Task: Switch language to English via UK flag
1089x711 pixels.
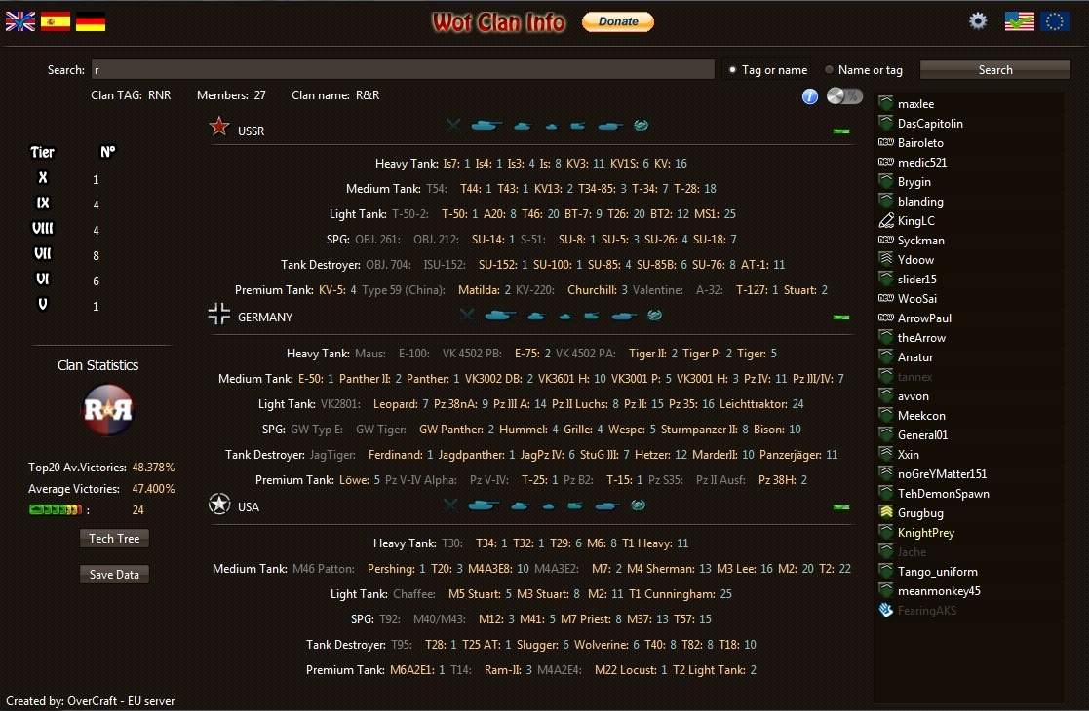Action: click(20, 21)
